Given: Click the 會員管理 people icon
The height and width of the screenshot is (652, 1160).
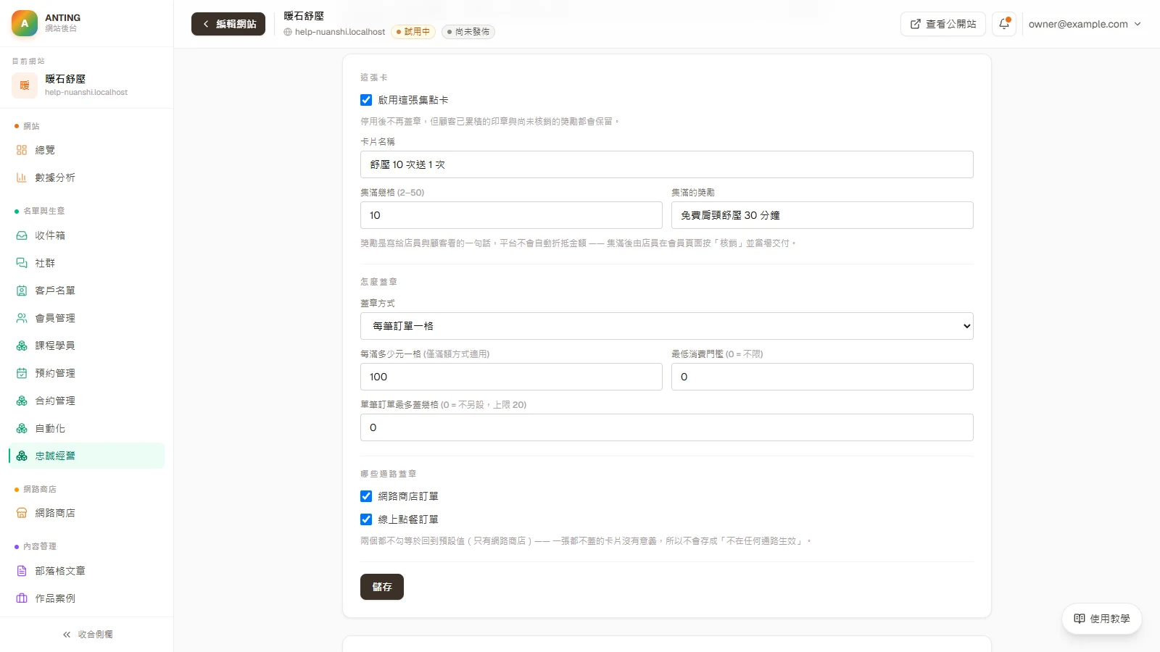Looking at the screenshot, I should 22,318.
